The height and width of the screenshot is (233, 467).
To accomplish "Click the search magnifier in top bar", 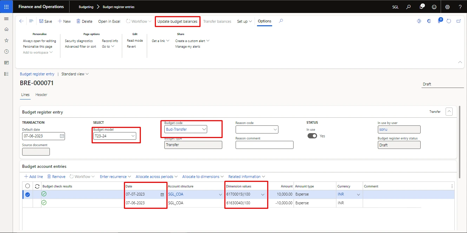I will tap(408, 7).
